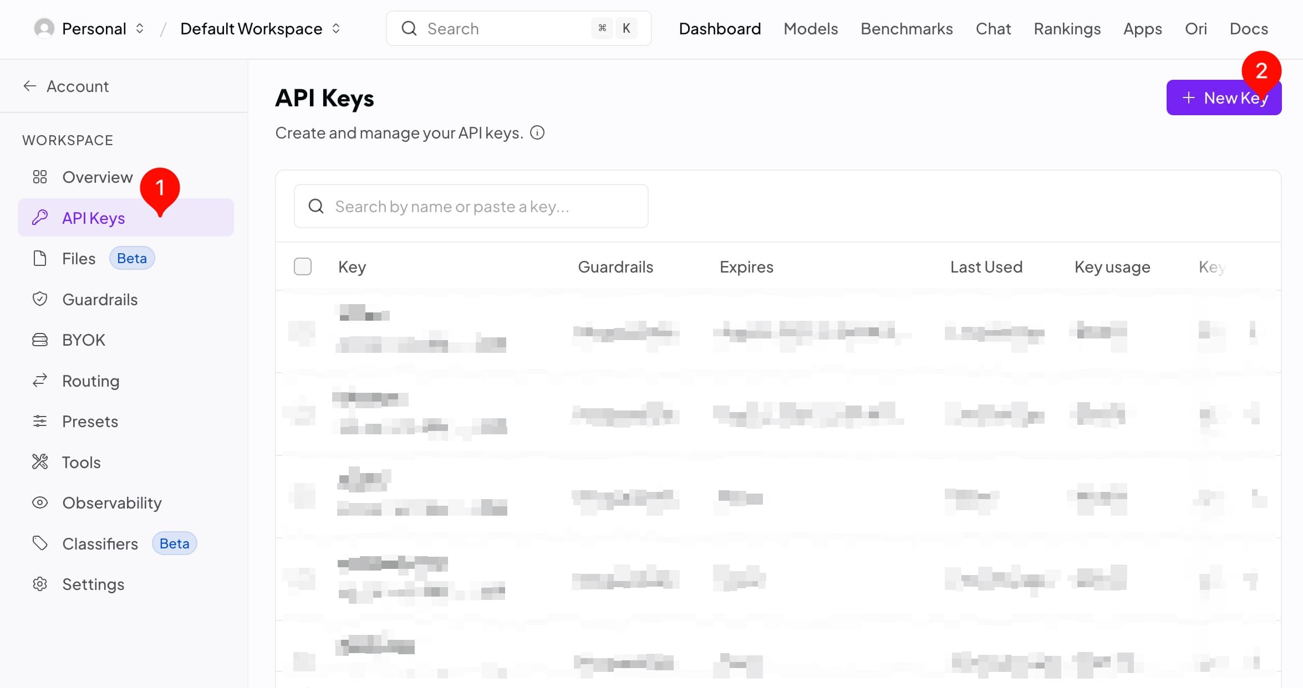Image resolution: width=1303 pixels, height=688 pixels.
Task: Open the Ori nav item
Action: pyautogui.click(x=1196, y=28)
